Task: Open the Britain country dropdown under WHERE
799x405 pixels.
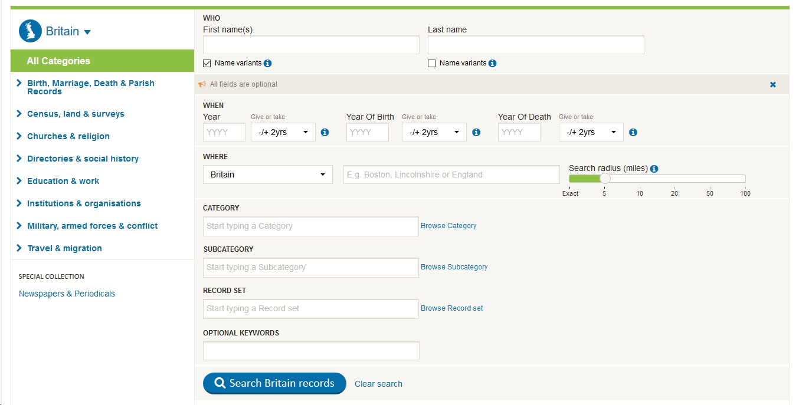Action: coord(267,174)
